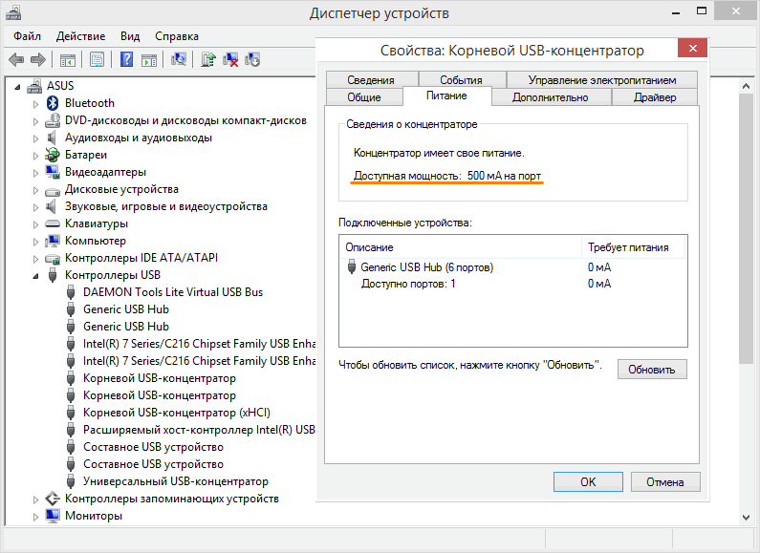Select the Видеоадаптеры display icon
Screen dimensions: 760x553
click(53, 172)
